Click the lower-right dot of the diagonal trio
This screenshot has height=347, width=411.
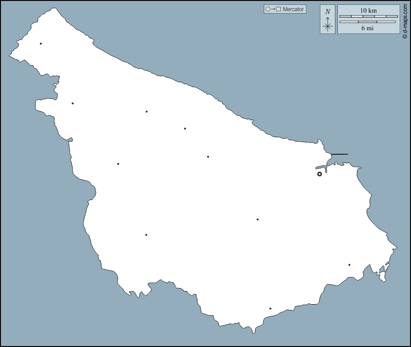[208, 157]
